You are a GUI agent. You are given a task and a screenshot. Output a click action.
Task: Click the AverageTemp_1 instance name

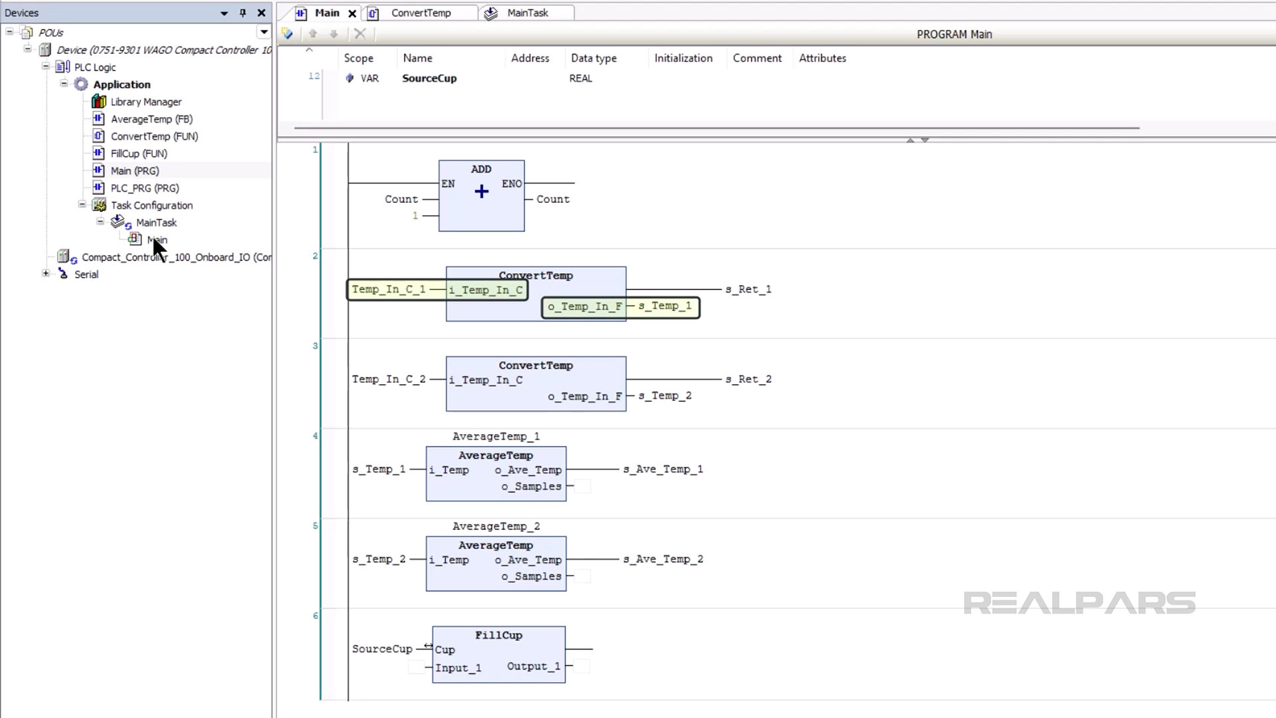click(496, 436)
